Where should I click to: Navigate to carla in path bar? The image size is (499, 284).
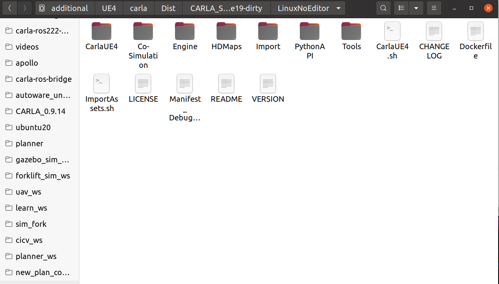point(138,8)
